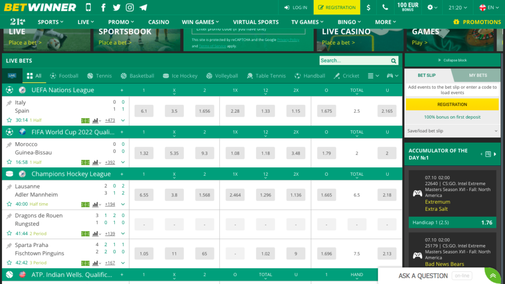The width and height of the screenshot is (505, 284).
Task: Open the PROMOTIONS link
Action: click(x=477, y=22)
